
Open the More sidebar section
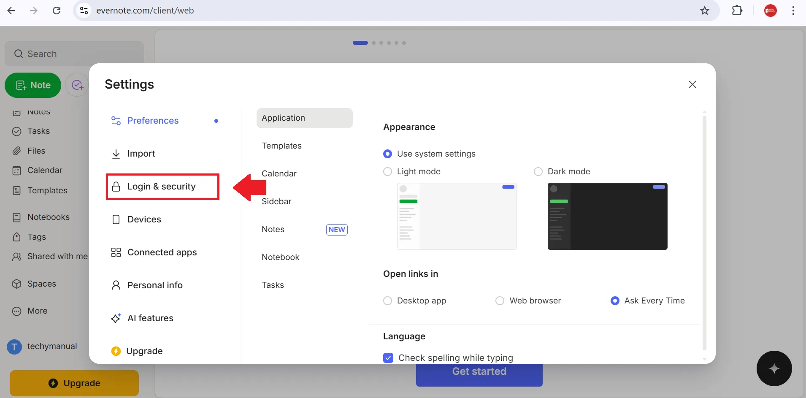point(16,311)
